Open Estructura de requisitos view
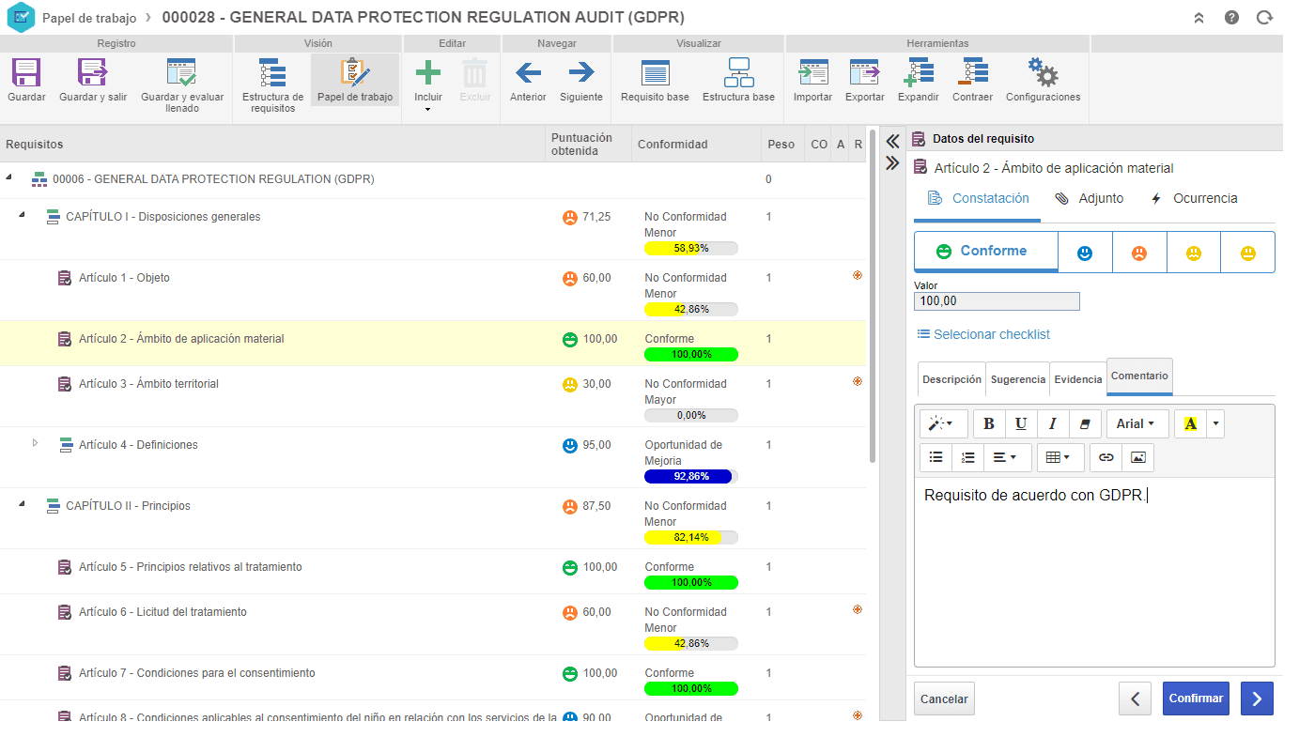The height and width of the screenshot is (737, 1299). pyautogui.click(x=272, y=72)
